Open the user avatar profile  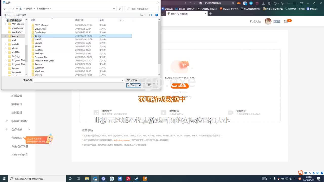[268, 21]
